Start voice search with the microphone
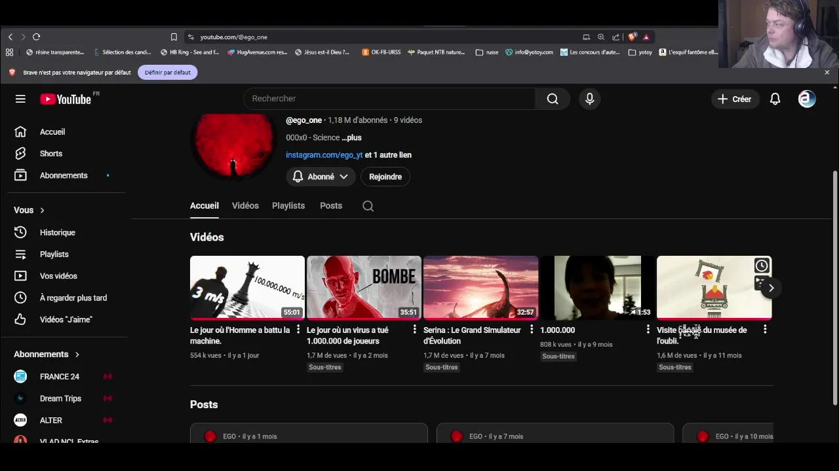This screenshot has width=839, height=471. (x=589, y=99)
